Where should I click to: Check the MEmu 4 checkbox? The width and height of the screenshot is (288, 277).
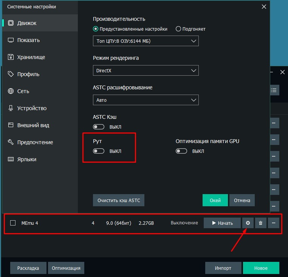(13, 223)
